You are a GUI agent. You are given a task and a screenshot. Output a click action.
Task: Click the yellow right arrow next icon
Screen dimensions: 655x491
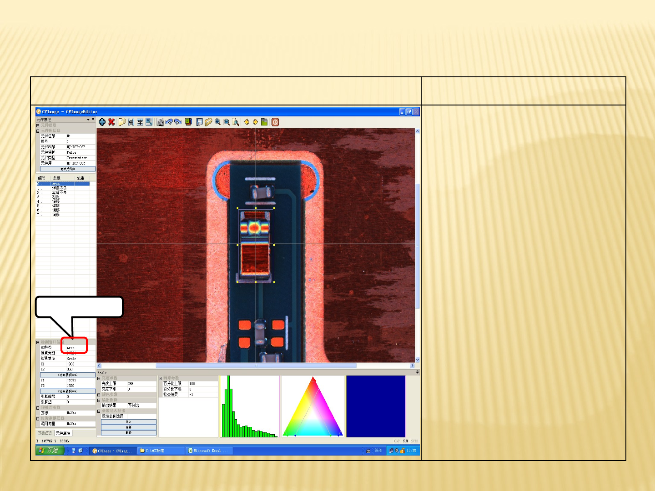(x=256, y=122)
